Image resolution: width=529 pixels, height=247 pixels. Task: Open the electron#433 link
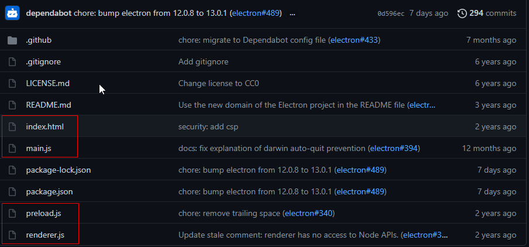click(x=354, y=40)
